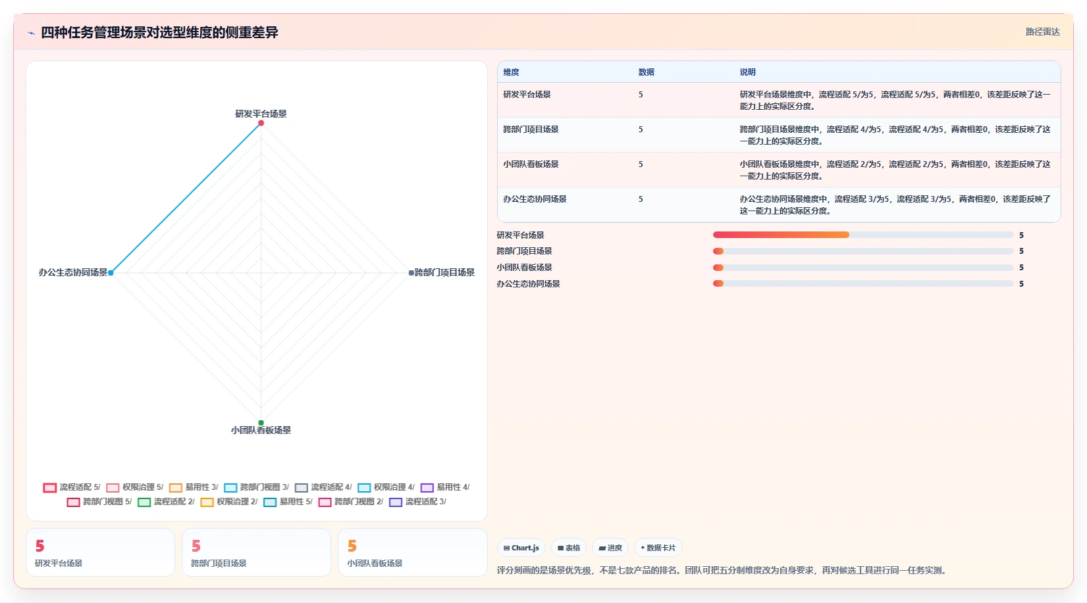Toggle the 权限治理 5/ legend series
1087x603 pixels.
click(135, 487)
